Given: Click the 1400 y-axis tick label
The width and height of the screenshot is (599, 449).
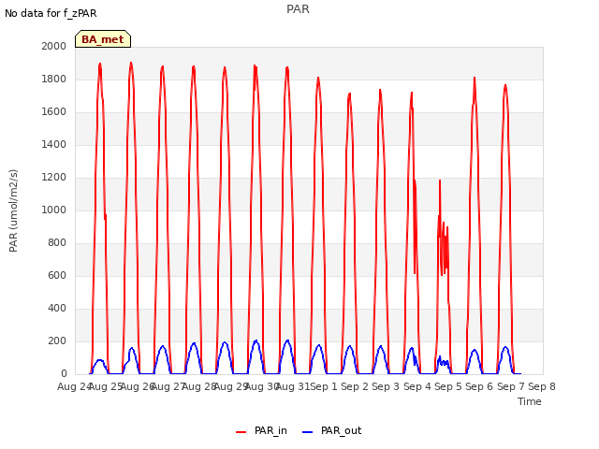Looking at the screenshot, I should [54, 145].
